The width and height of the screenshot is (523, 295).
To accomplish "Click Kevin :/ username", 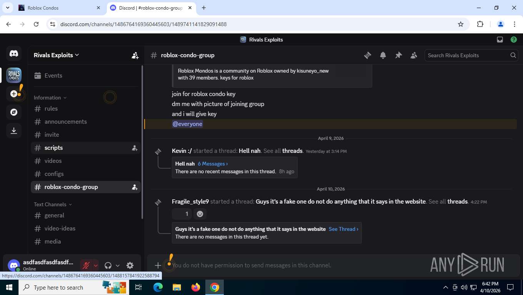I will coord(182,151).
